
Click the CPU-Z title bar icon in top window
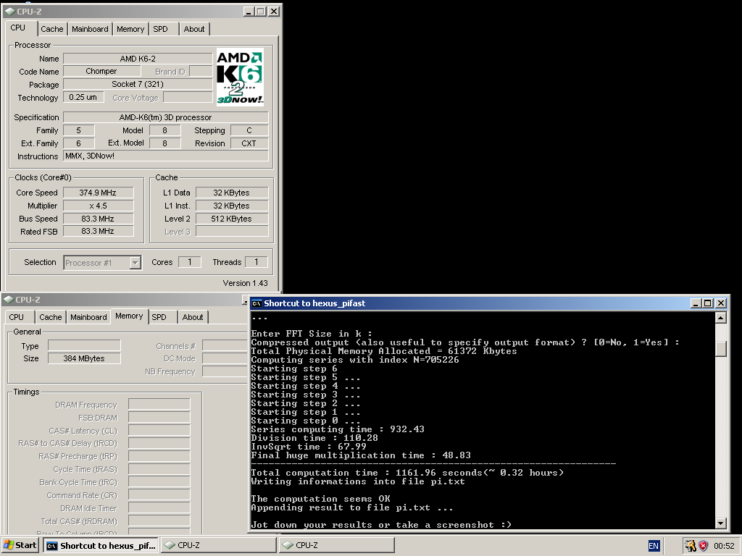(10, 12)
